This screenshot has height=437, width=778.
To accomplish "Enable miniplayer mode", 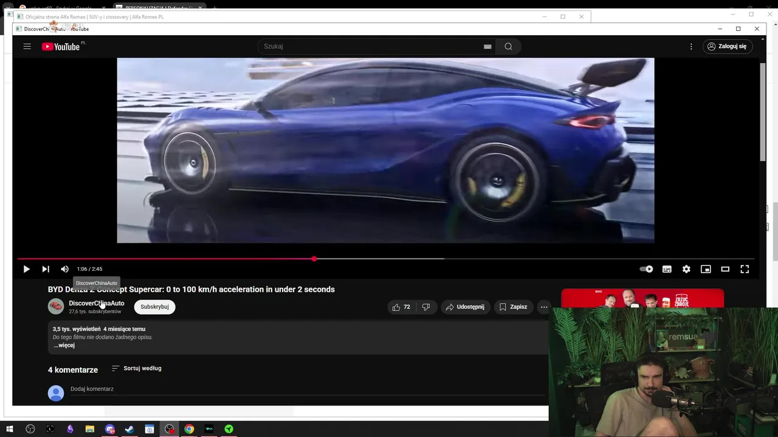I will click(x=706, y=269).
